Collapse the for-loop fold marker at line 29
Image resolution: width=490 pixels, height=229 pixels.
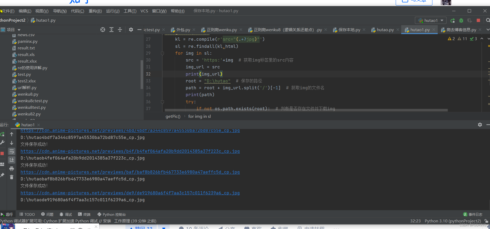point(162,53)
